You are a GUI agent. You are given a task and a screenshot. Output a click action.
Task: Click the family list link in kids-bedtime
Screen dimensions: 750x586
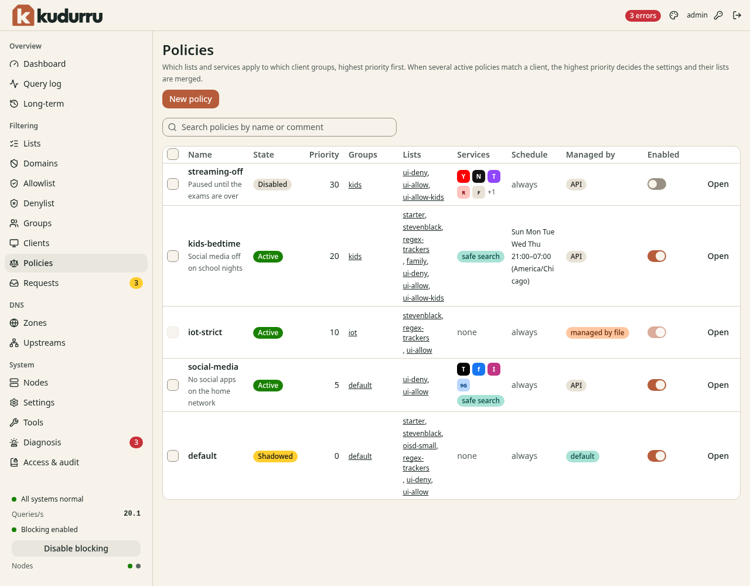417,261
